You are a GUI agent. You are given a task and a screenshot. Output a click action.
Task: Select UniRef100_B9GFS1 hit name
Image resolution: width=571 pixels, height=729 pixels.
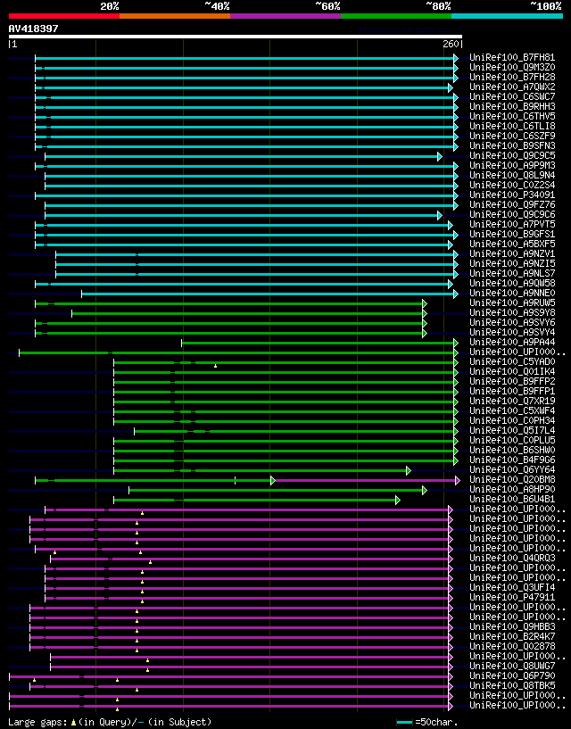click(512, 235)
